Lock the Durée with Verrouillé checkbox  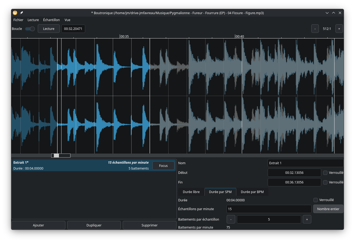tap(316, 200)
